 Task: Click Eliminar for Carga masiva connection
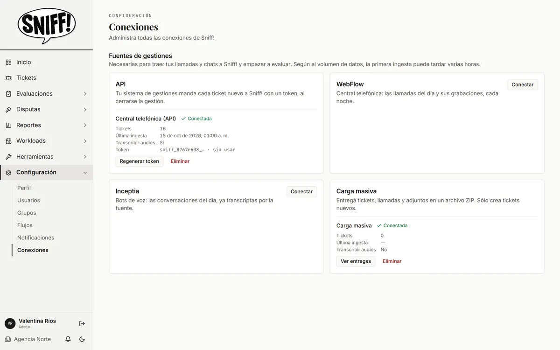coord(392,261)
